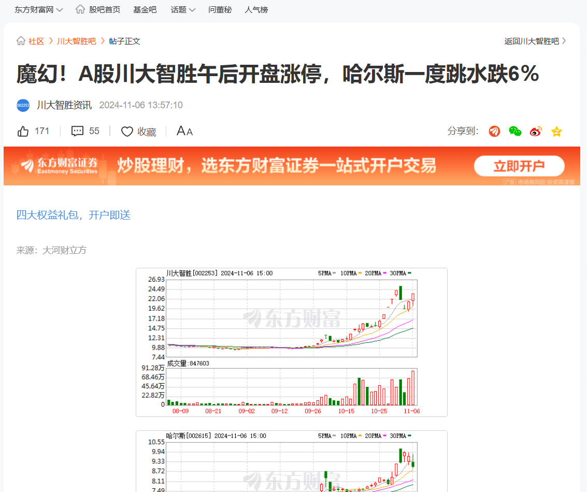Open 人气榜 from the top menu
Image resolution: width=587 pixels, height=492 pixels.
[x=256, y=9]
